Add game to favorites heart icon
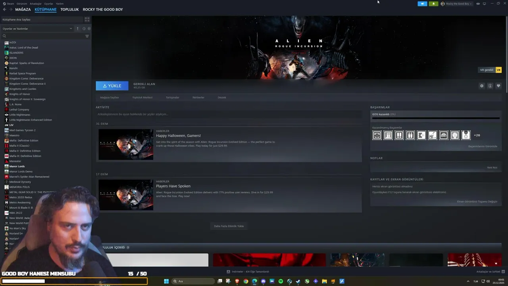The width and height of the screenshot is (508, 286). (x=498, y=86)
